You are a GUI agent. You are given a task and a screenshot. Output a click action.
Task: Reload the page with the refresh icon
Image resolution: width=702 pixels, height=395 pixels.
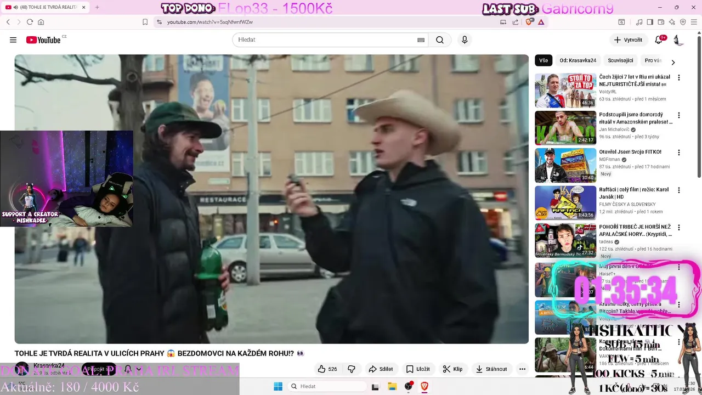(x=30, y=22)
